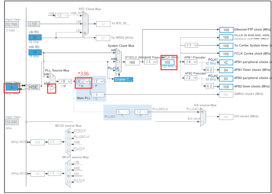Click the SYSCLK (MHz) value box
Viewport: 272px width, 194px height.
pyautogui.click(x=132, y=62)
